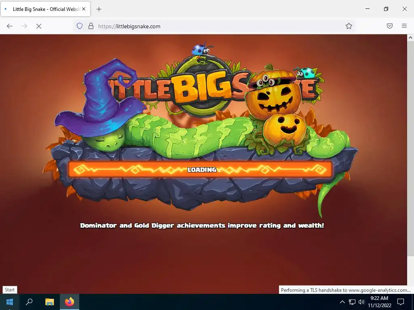The height and width of the screenshot is (310, 414).
Task: Open a new tab with the plus button
Action: click(99, 9)
